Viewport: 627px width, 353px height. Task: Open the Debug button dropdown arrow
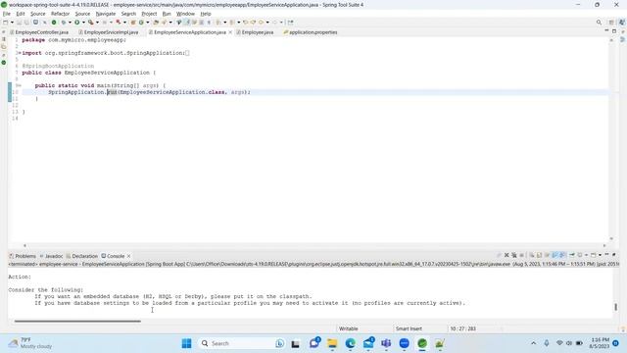(x=70, y=23)
